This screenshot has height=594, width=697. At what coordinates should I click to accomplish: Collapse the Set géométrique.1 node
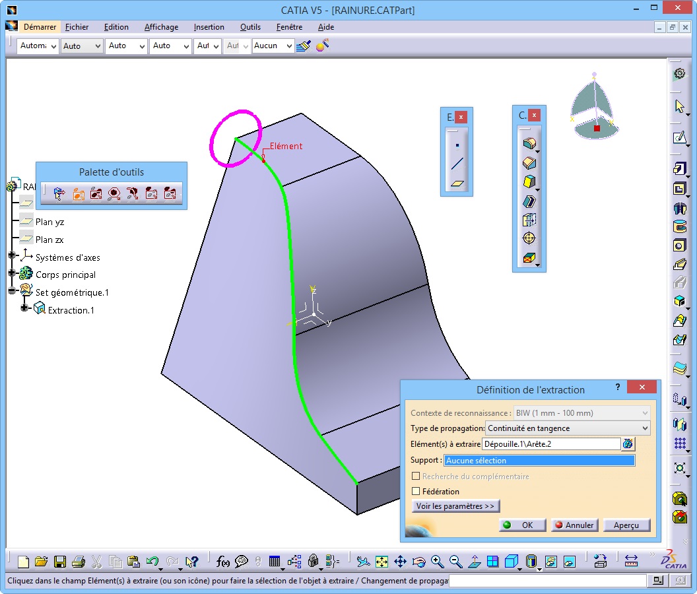click(12, 290)
